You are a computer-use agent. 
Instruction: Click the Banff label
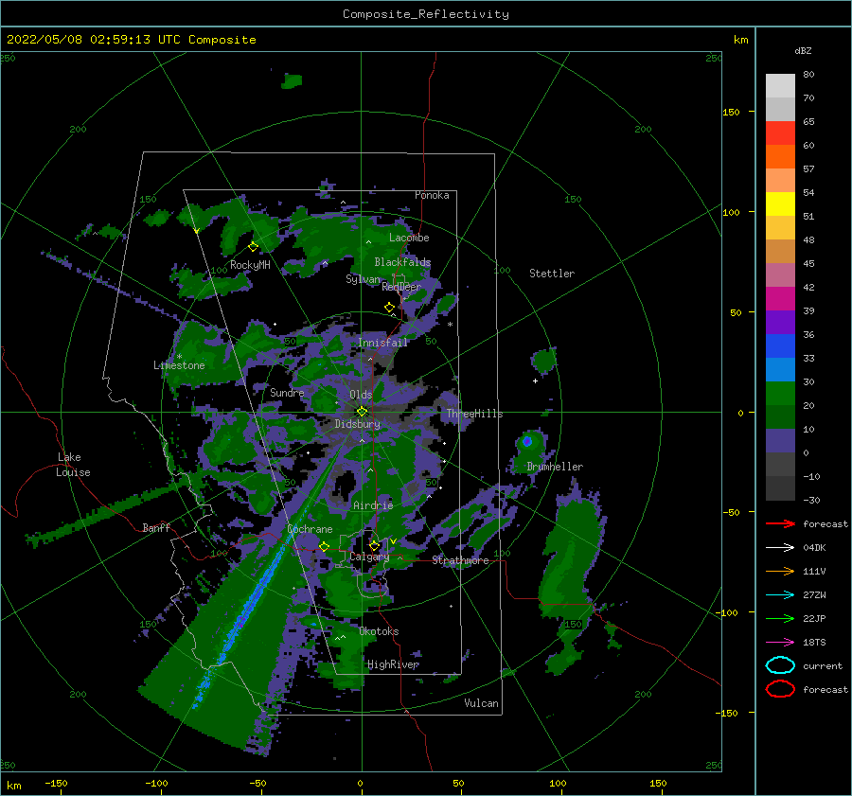[x=156, y=527]
